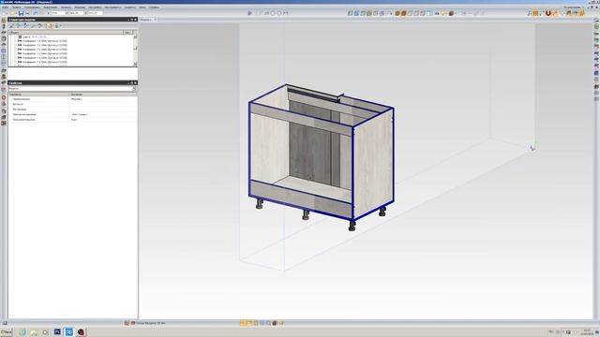
Task: Open Internet Explorer from the taskbar
Action: coord(22,332)
